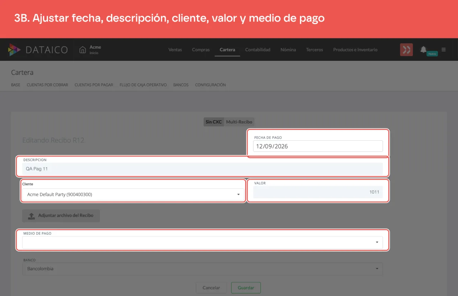
Task: Click the Nuevo badge near bell
Action: (x=432, y=54)
